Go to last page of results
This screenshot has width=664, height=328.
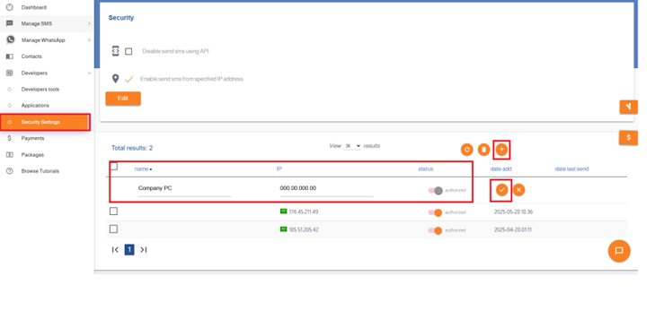[x=144, y=250]
